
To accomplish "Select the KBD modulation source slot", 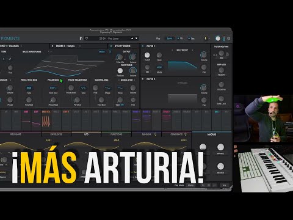I will tap(26, 120).
